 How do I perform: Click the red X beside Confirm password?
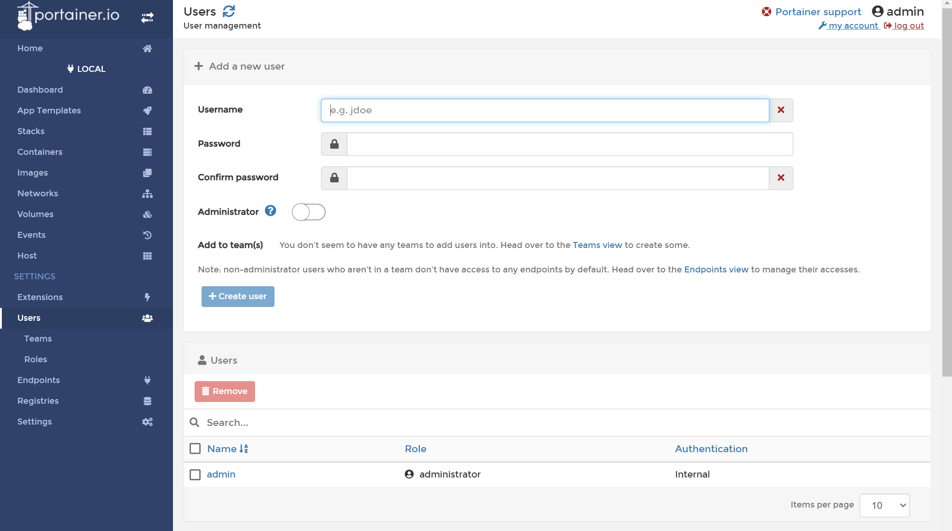pyautogui.click(x=781, y=178)
